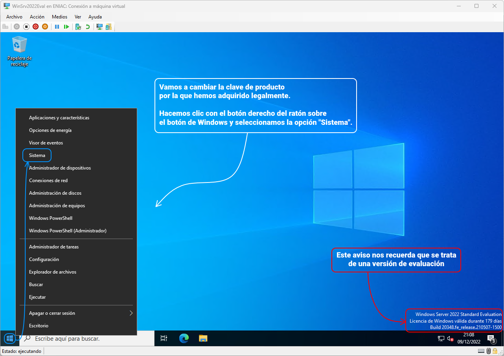Click the Windows Start button in guest taskbar
Viewport: 504px width, 356px height.
(10, 338)
